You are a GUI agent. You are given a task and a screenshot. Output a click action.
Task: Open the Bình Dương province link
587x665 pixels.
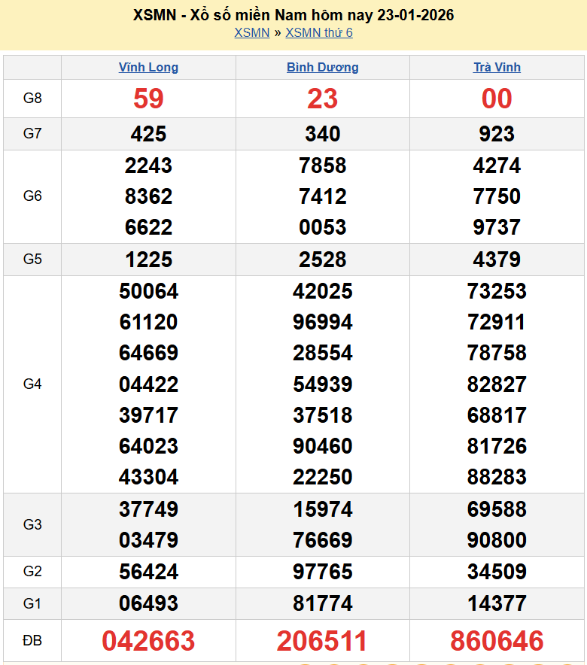point(322,67)
